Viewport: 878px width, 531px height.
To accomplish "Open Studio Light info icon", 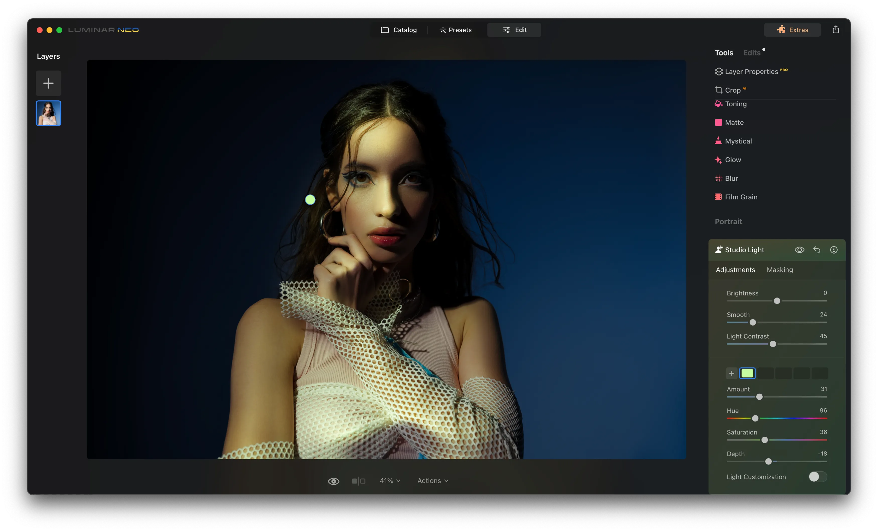I will click(x=833, y=250).
